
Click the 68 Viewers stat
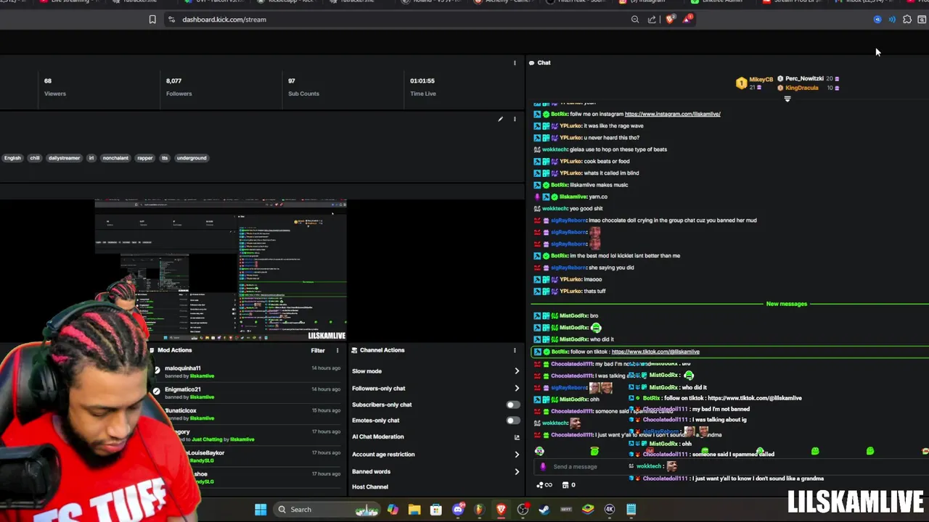(54, 87)
